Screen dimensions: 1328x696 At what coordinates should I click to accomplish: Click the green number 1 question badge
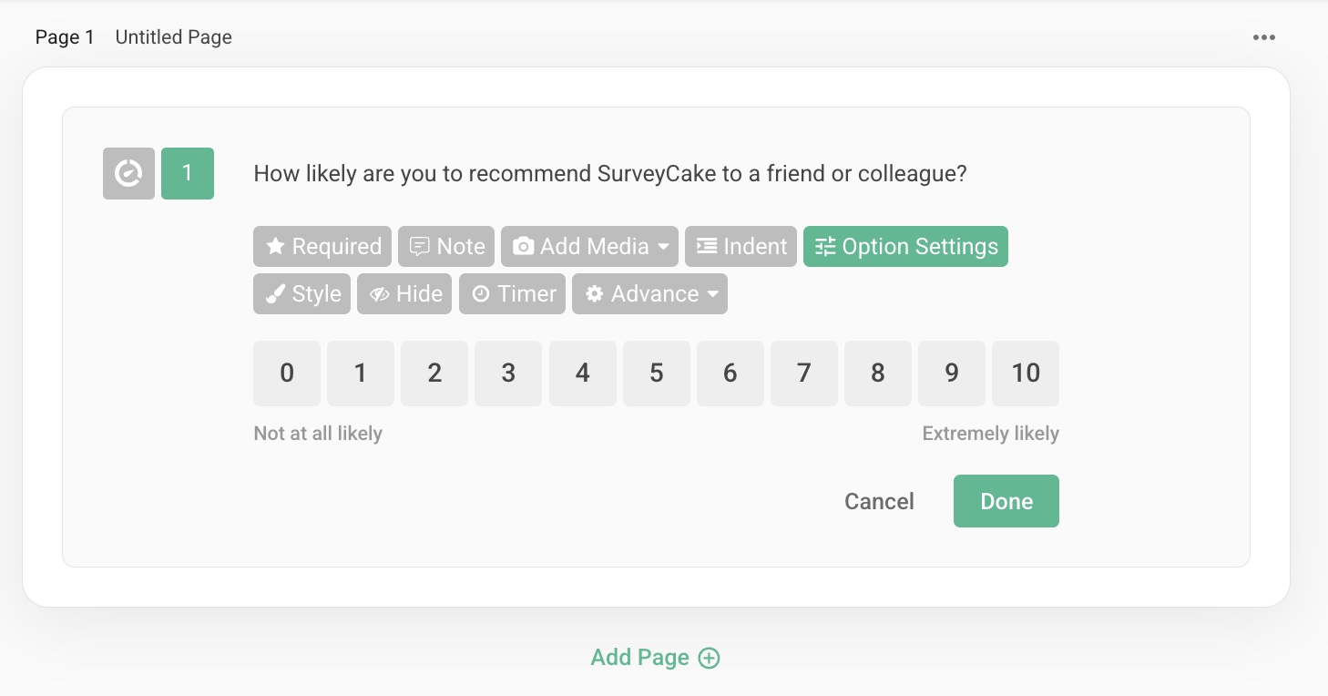188,173
